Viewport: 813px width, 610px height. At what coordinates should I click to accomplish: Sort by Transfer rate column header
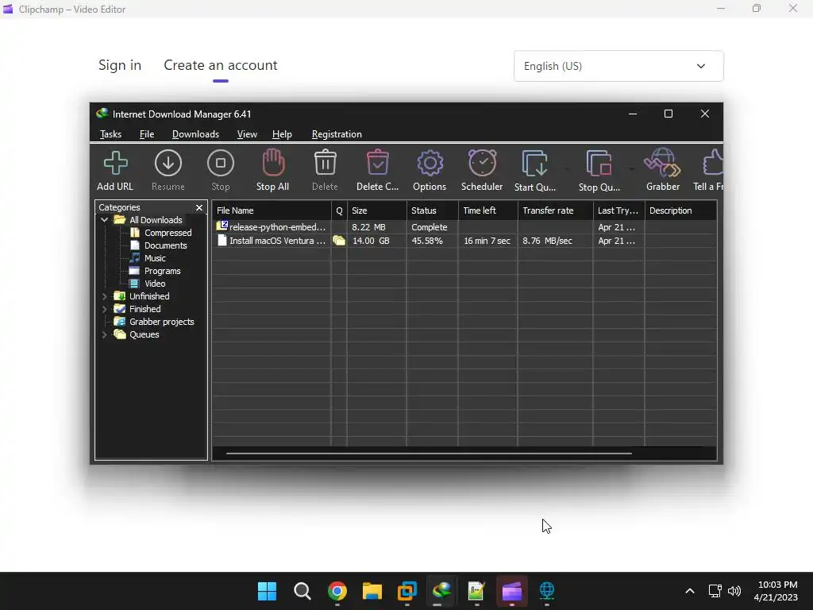[555, 210]
